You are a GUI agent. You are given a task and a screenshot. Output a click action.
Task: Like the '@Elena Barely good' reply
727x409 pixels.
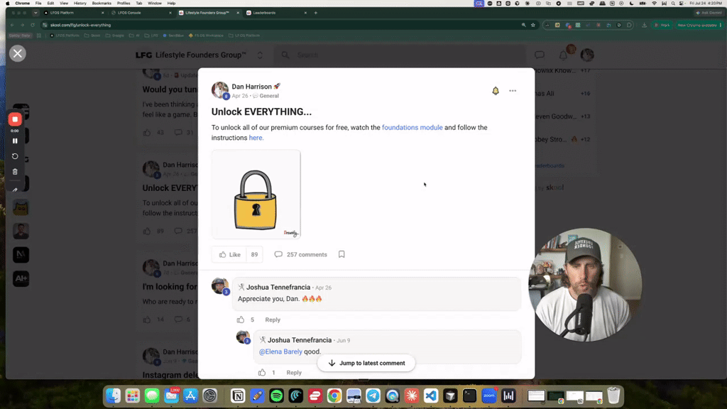tap(262, 372)
